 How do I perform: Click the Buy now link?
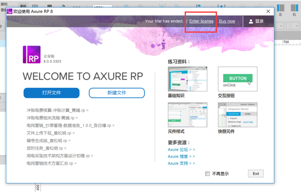click(x=227, y=21)
